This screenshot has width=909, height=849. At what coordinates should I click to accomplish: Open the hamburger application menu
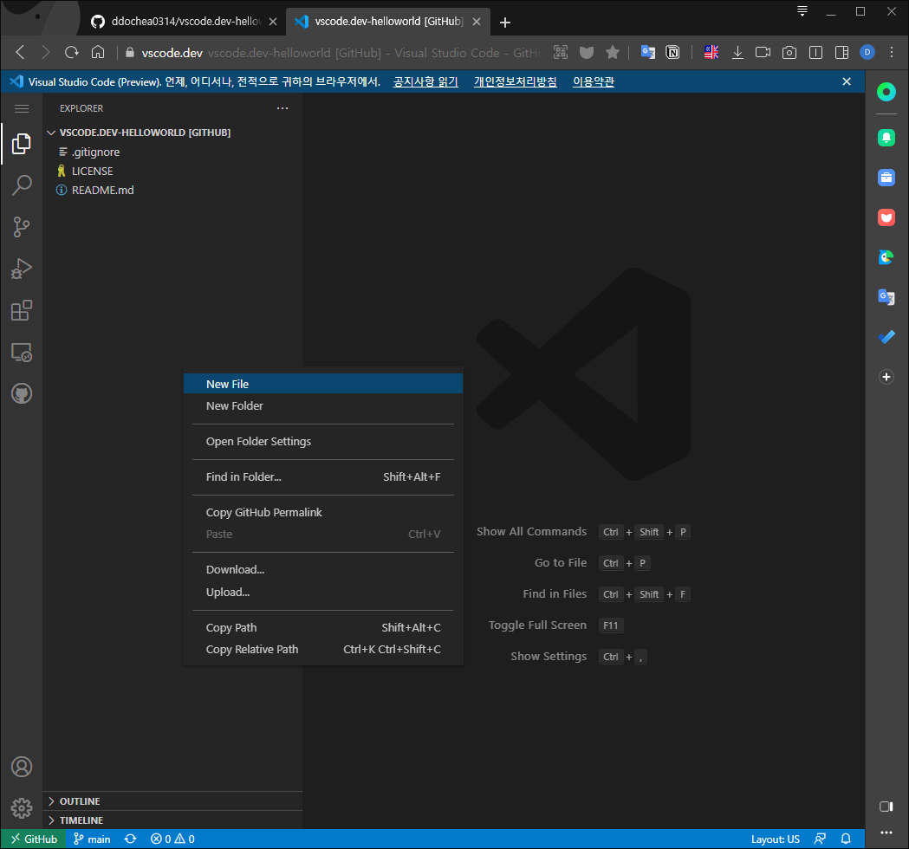pyautogui.click(x=22, y=108)
